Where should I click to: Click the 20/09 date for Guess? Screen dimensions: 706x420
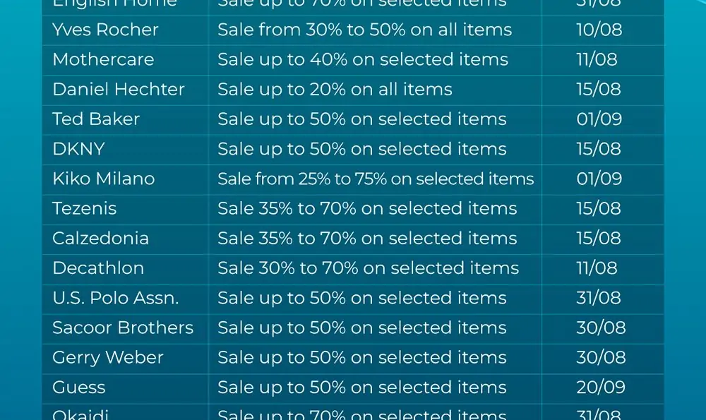[x=601, y=387]
